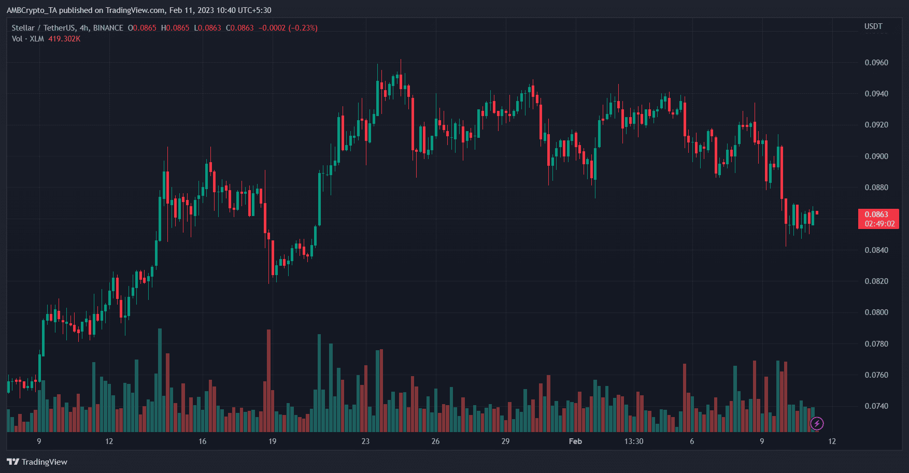Image resolution: width=909 pixels, height=473 pixels.
Task: Click the 0.0960 price axis label
Action: point(876,63)
